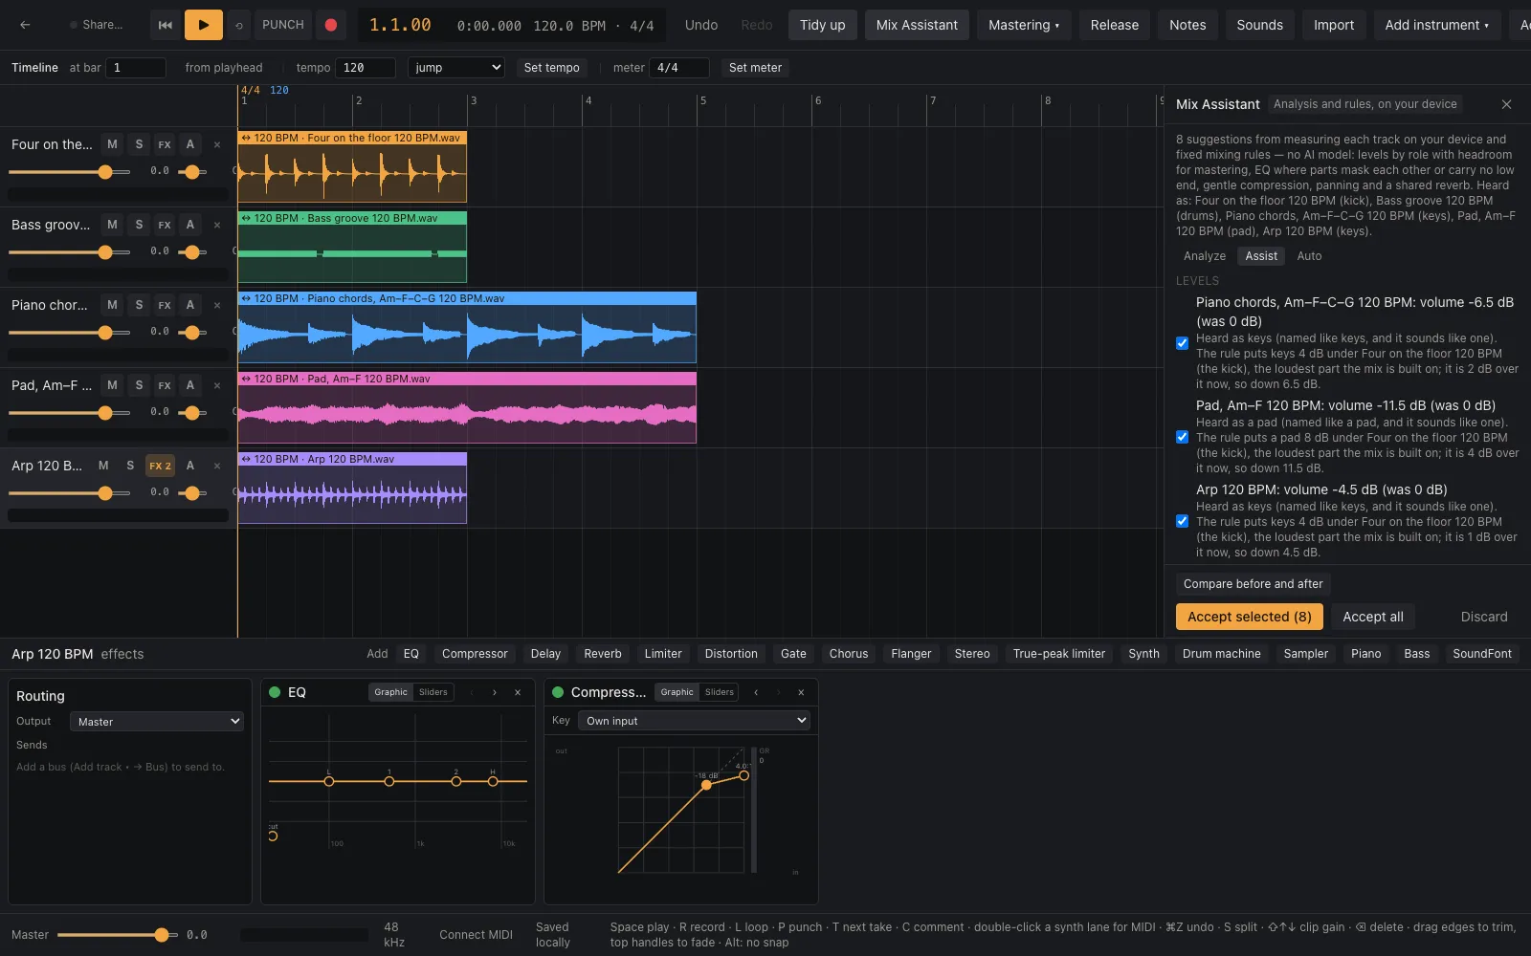
Task: Toggle the EQ green power indicator
Action: click(x=275, y=692)
